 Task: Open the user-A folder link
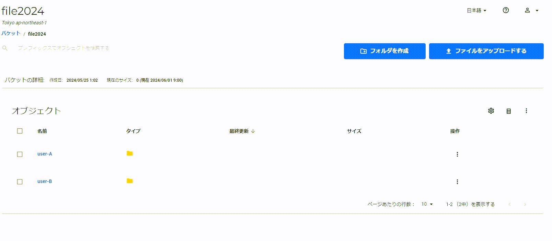point(45,154)
